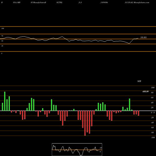Screen dimensions: 156x156
Task: Click the MR axis label -100
Action: click(x=153, y=138)
